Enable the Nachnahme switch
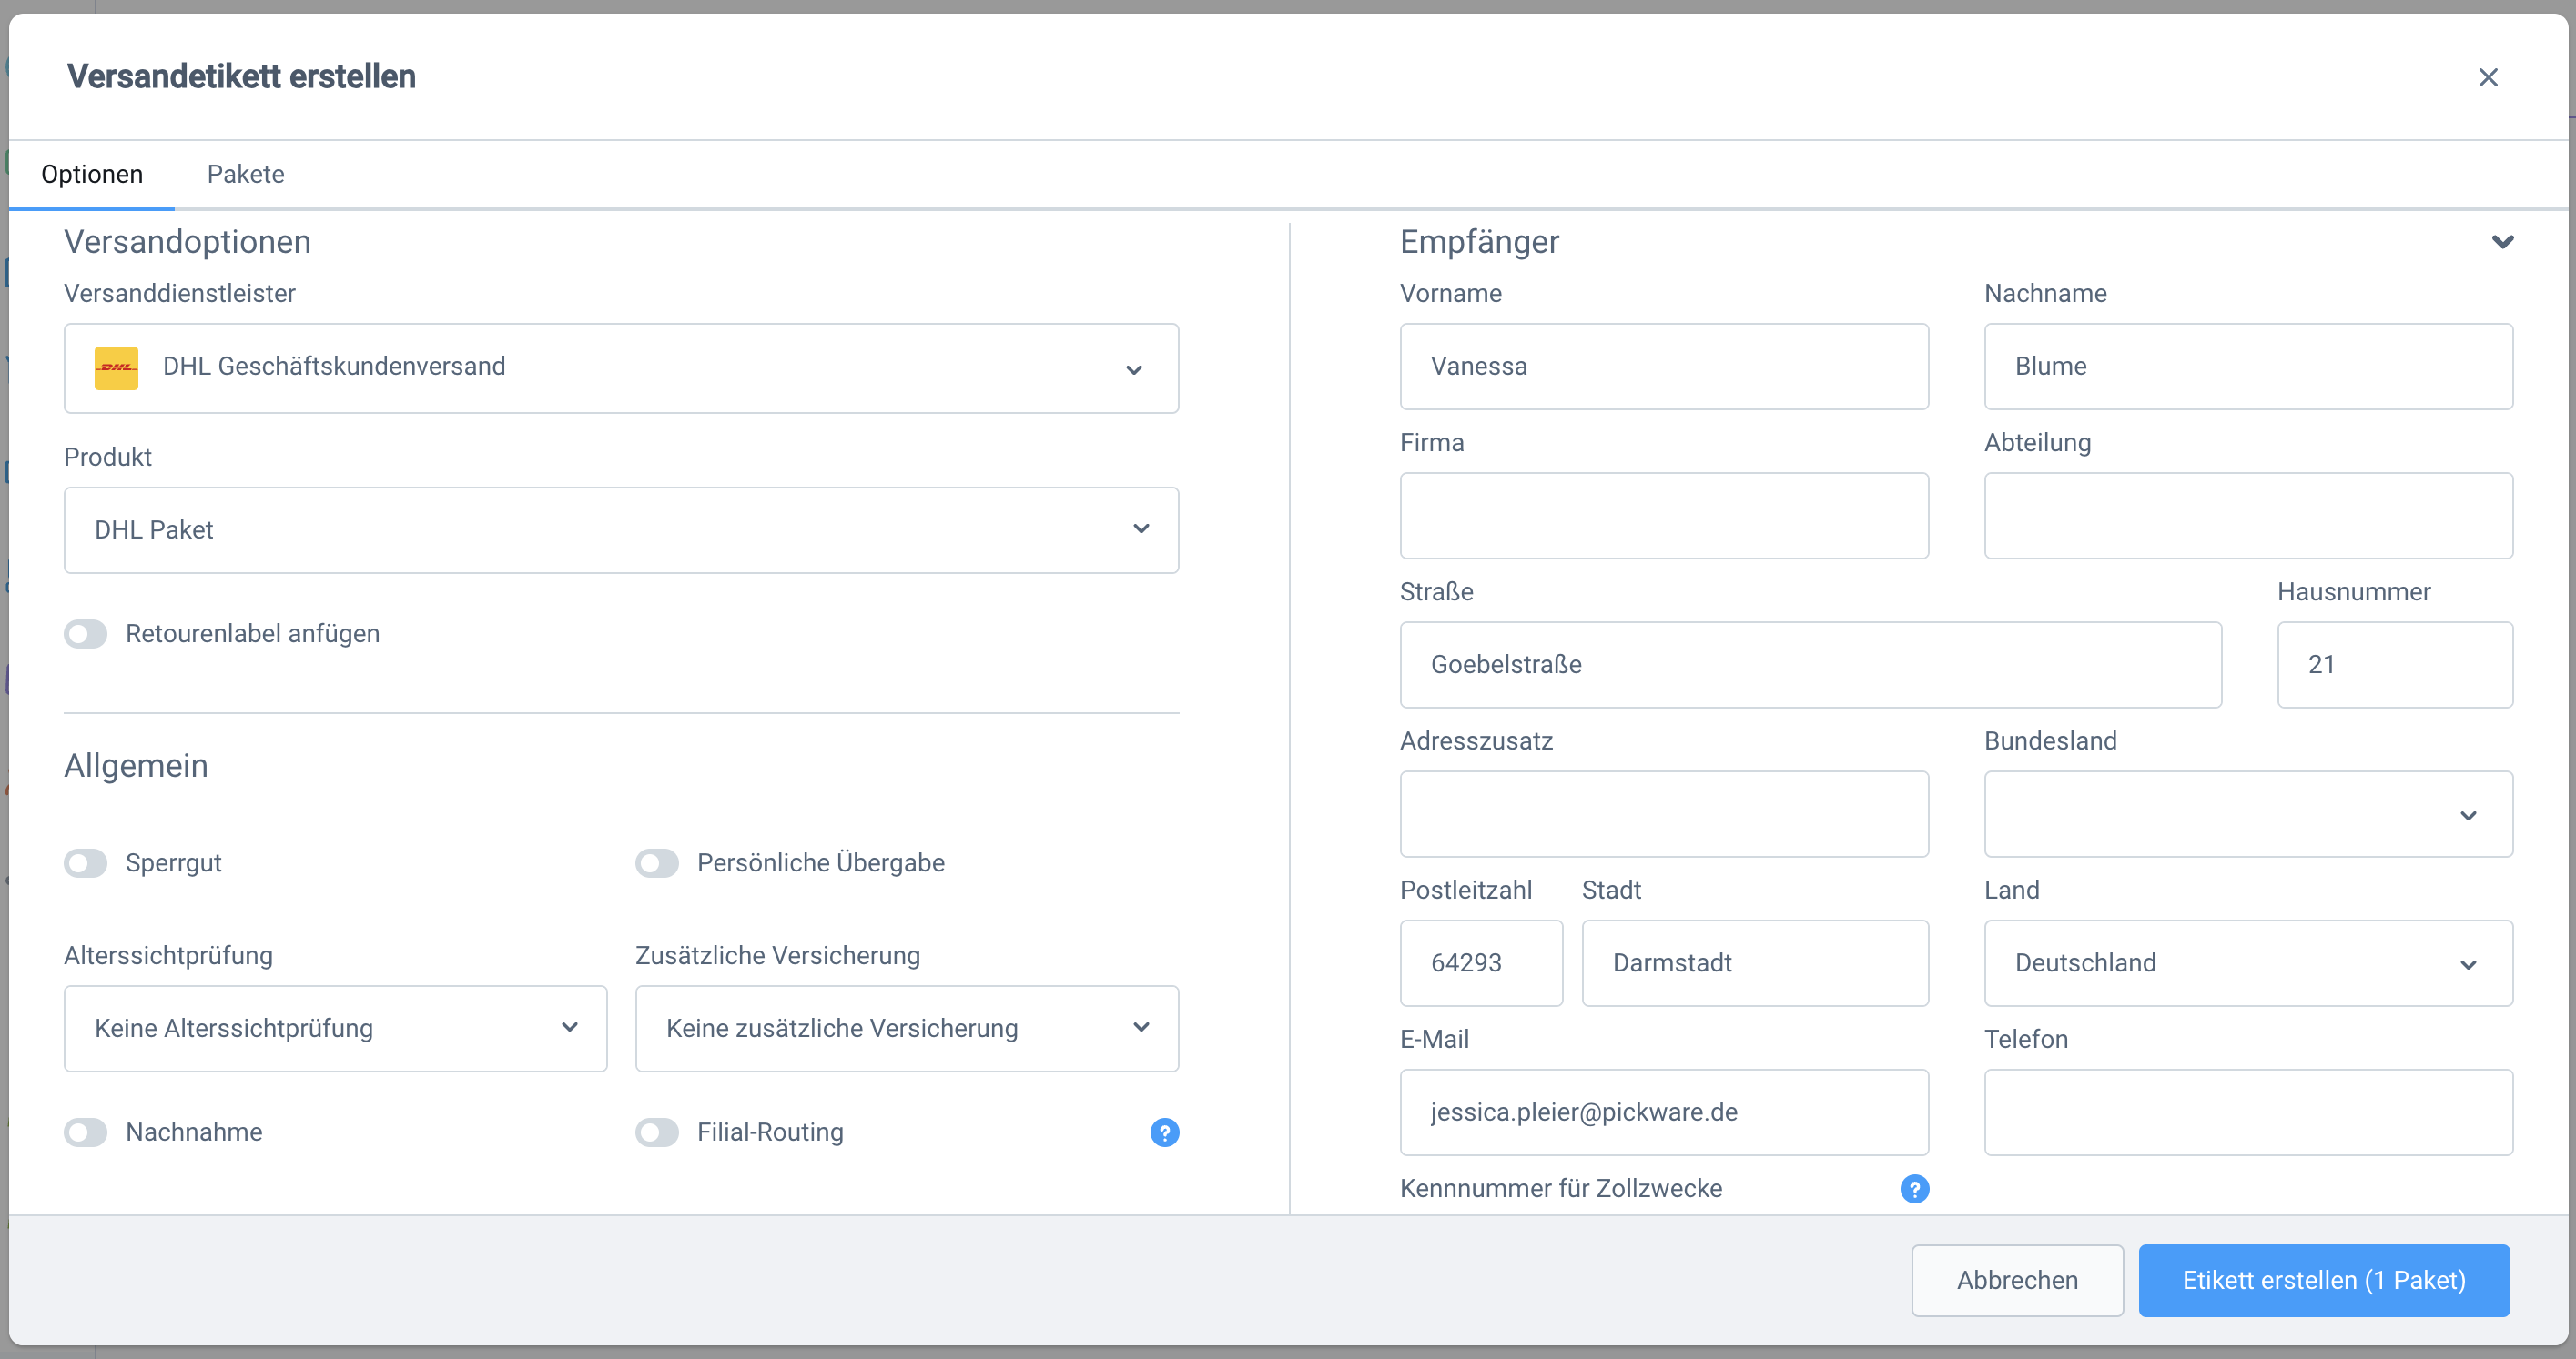Screen dimensions: 2576x1359 click(x=86, y=1132)
